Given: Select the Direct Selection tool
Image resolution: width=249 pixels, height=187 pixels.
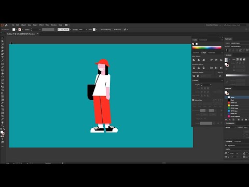Looking at the screenshot, I should [3, 41].
